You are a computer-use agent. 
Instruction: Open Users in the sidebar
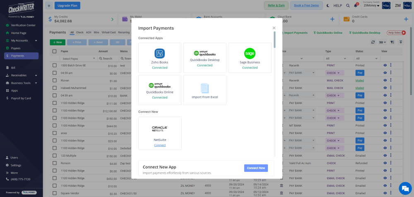click(x=14, y=157)
